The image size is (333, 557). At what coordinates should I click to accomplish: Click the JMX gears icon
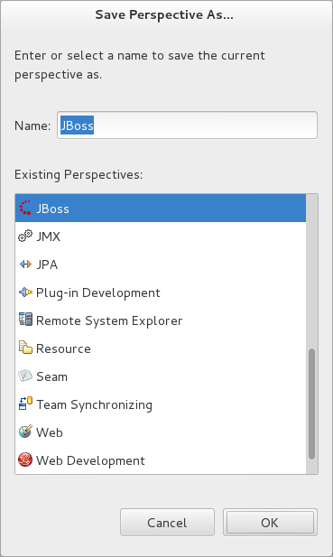tap(25, 236)
